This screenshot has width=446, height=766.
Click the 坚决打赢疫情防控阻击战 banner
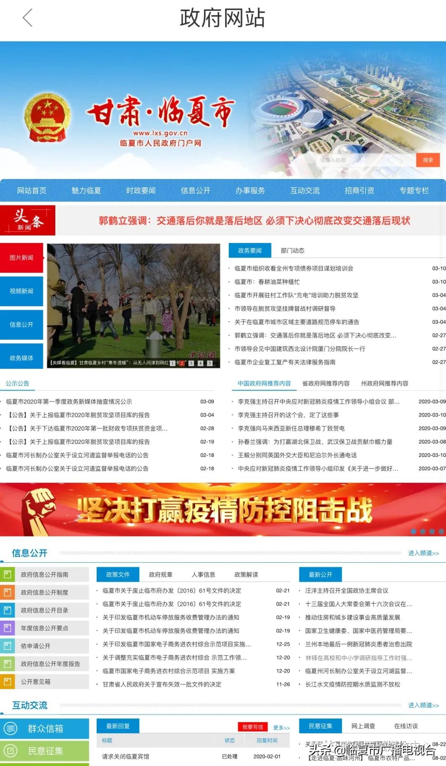click(223, 509)
